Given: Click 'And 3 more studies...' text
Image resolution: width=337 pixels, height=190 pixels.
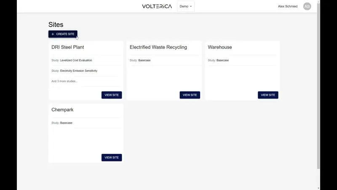Looking at the screenshot, I should [x=64, y=81].
